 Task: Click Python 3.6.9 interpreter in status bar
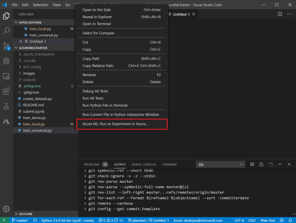point(68,220)
